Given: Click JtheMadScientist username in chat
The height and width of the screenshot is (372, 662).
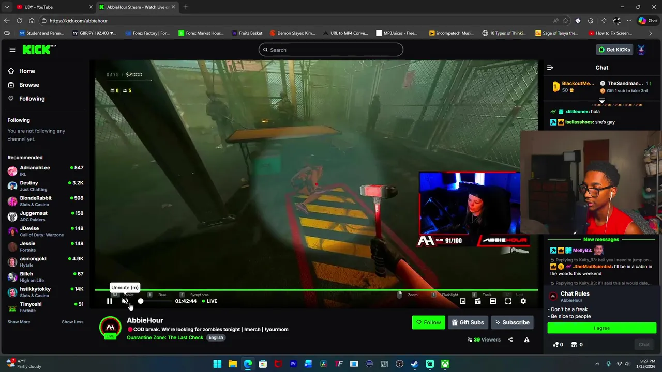Looking at the screenshot, I should click(593, 267).
